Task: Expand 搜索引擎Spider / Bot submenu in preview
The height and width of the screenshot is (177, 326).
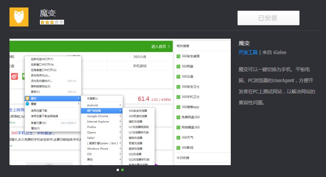Action: point(102,143)
